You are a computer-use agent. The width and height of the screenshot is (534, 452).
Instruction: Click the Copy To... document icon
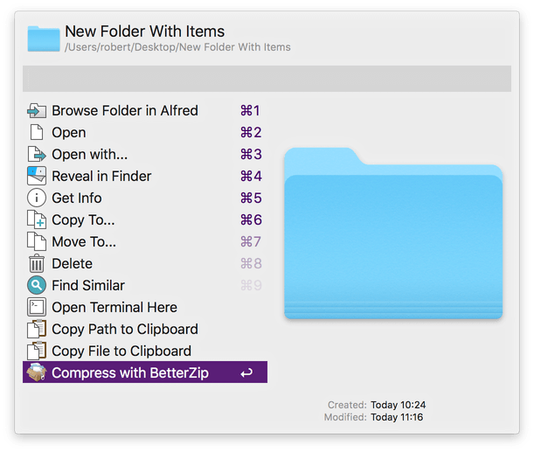pyautogui.click(x=37, y=220)
